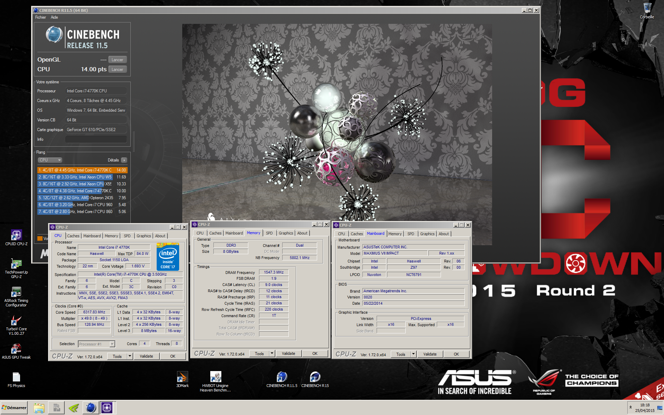664x415 pixels.
Task: Click OK in left CPU-Z window
Action: [173, 356]
